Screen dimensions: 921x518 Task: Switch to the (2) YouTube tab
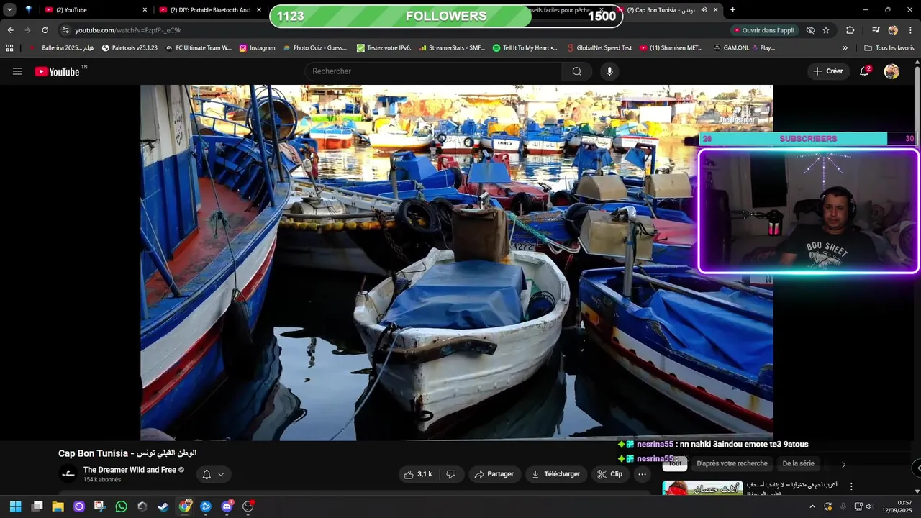tap(96, 10)
